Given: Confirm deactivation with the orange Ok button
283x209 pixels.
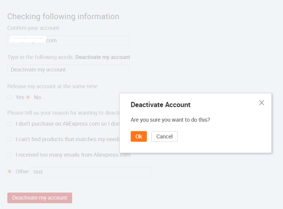Looking at the screenshot, I should click(x=139, y=137).
